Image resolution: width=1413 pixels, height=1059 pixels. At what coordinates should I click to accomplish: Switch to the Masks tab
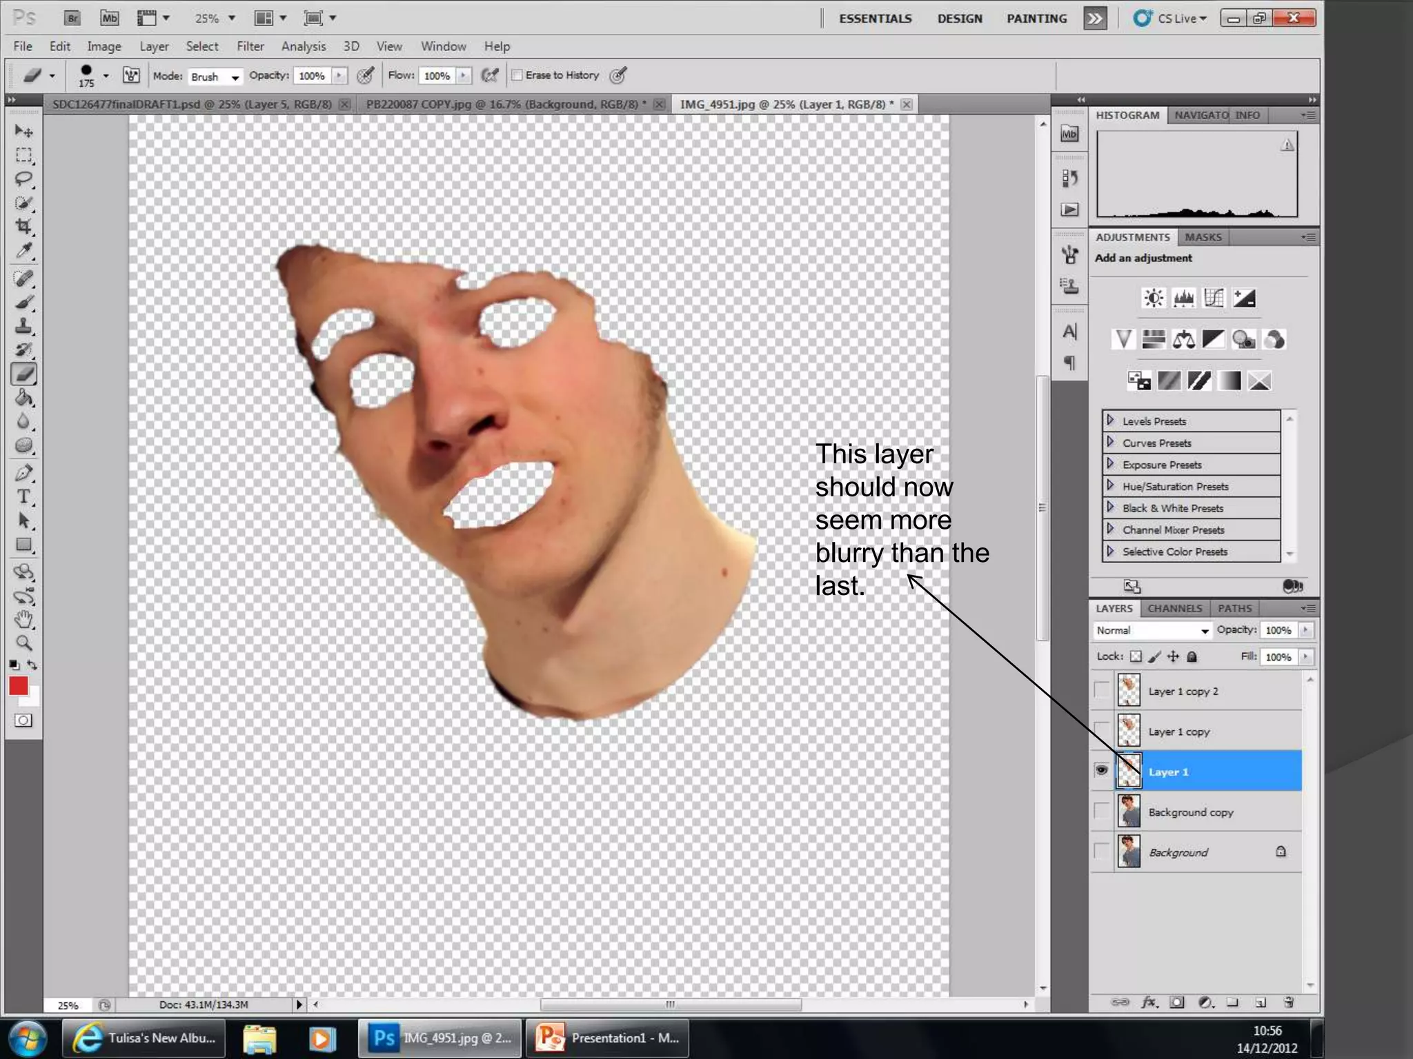1203,237
